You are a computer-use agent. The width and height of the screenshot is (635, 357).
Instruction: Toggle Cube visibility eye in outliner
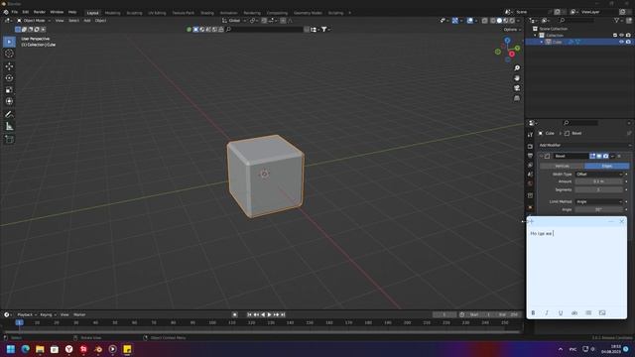tap(621, 42)
